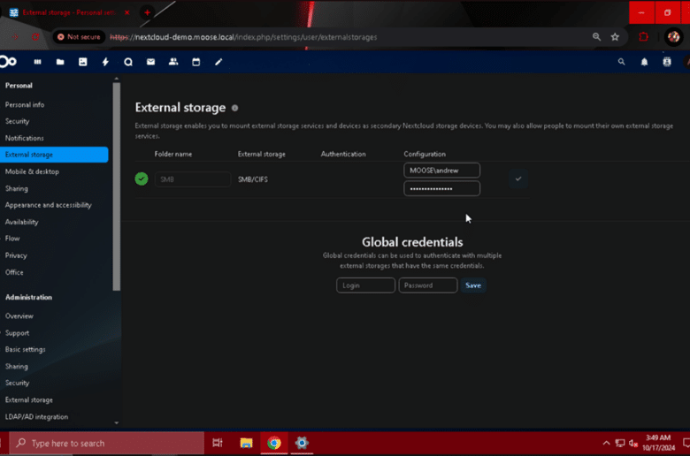Viewport: 690px width, 456px height.
Task: Click the SMB configuration password field
Action: [x=441, y=188]
